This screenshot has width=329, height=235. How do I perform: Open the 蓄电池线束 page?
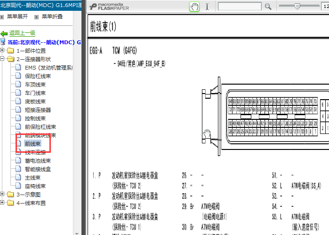tap(38, 161)
